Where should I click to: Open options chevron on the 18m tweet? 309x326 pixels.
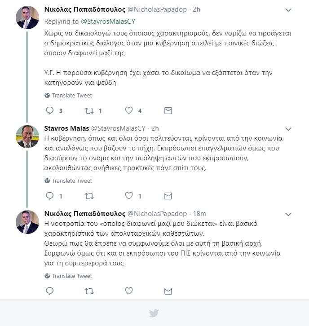click(288, 214)
